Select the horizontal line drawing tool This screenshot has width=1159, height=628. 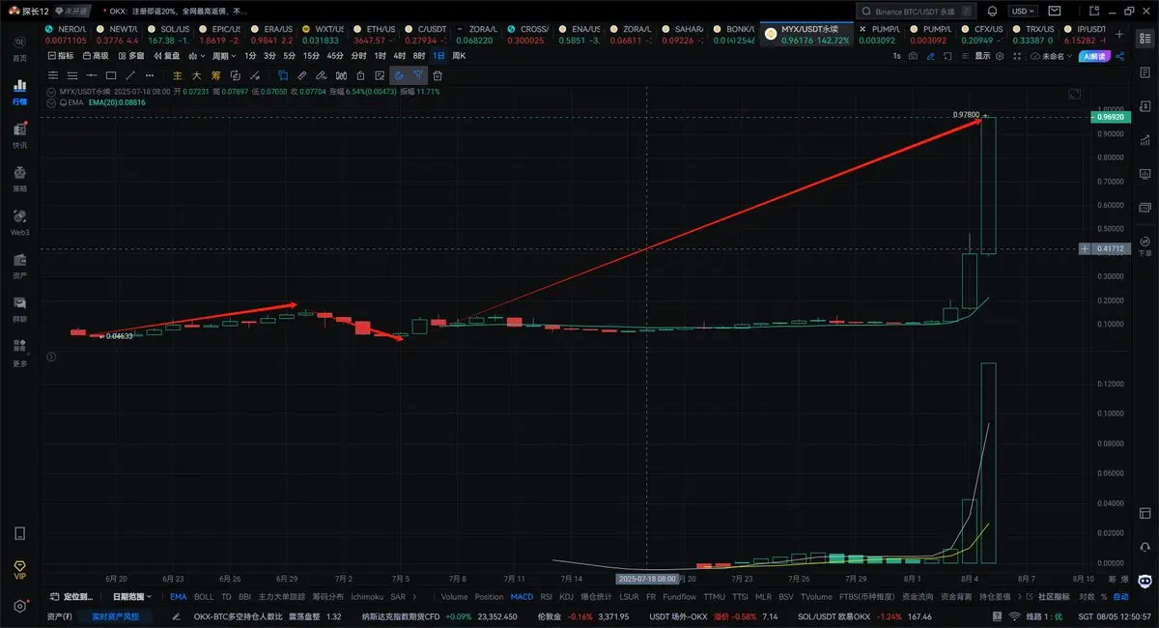tap(92, 75)
